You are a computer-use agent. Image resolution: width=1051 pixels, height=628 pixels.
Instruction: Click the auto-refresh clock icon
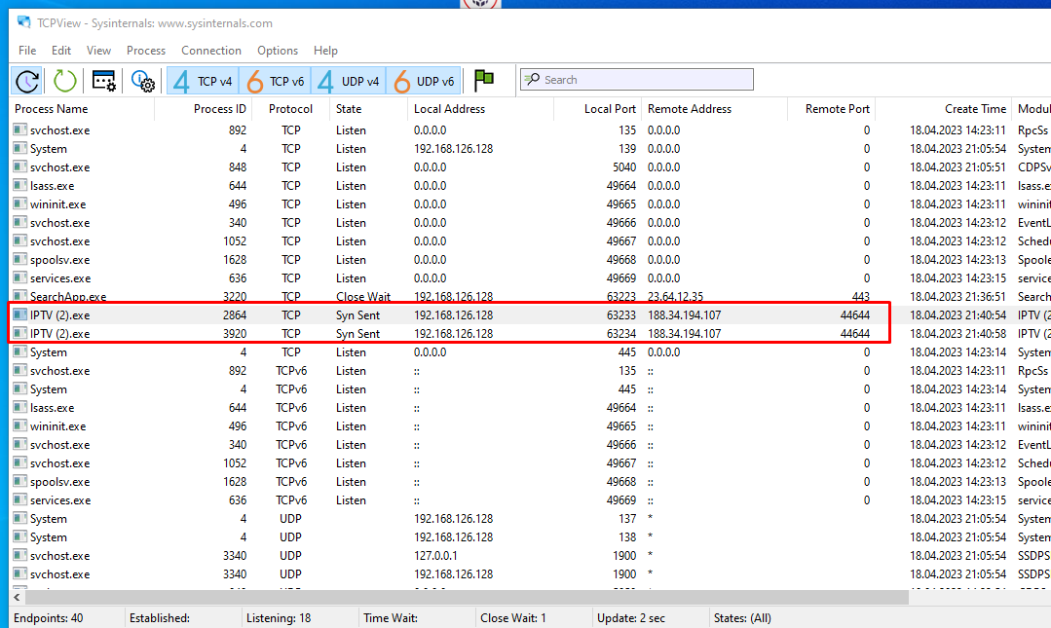pos(27,81)
